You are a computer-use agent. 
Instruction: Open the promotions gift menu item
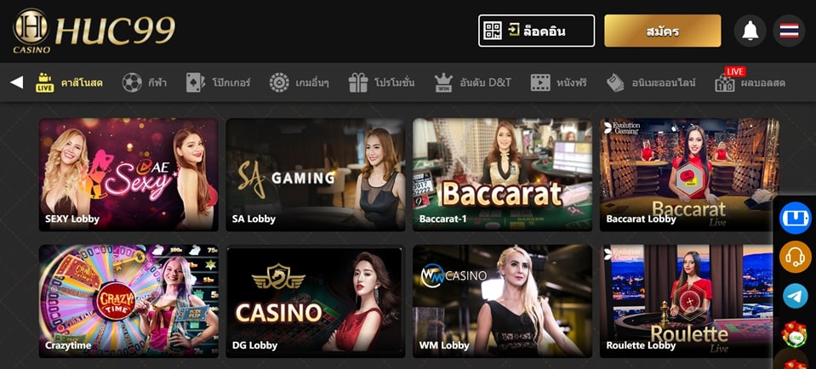(x=381, y=82)
